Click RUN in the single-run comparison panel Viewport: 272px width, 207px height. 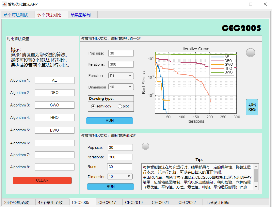[x=109, y=120]
